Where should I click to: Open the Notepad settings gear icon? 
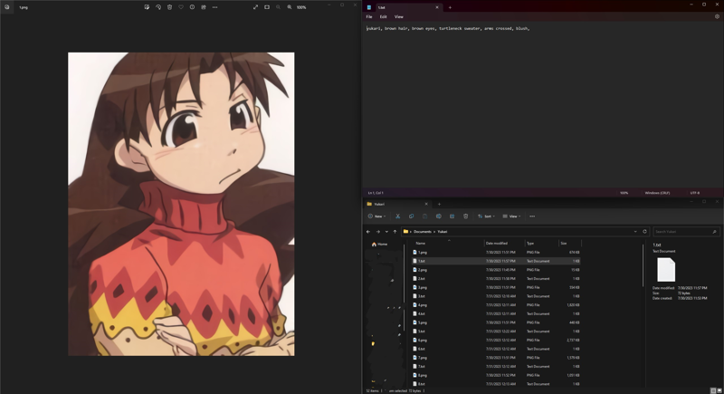tap(717, 16)
